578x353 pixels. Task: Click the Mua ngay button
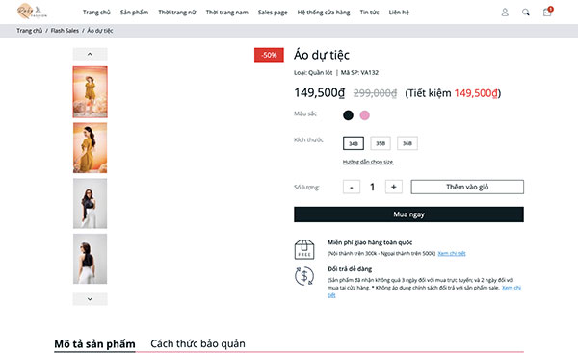click(408, 214)
